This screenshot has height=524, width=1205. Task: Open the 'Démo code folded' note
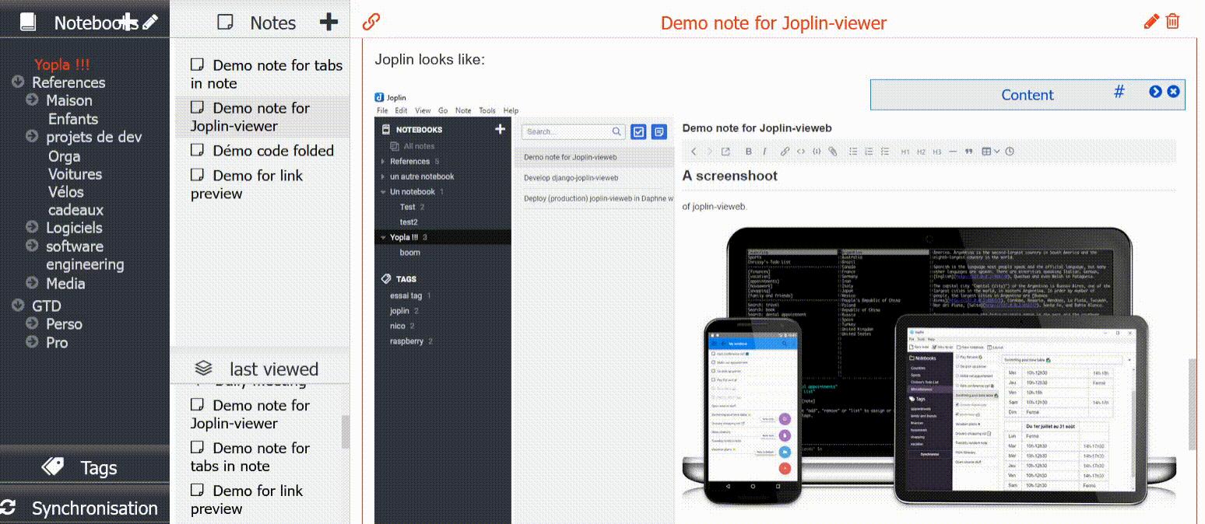pos(262,151)
